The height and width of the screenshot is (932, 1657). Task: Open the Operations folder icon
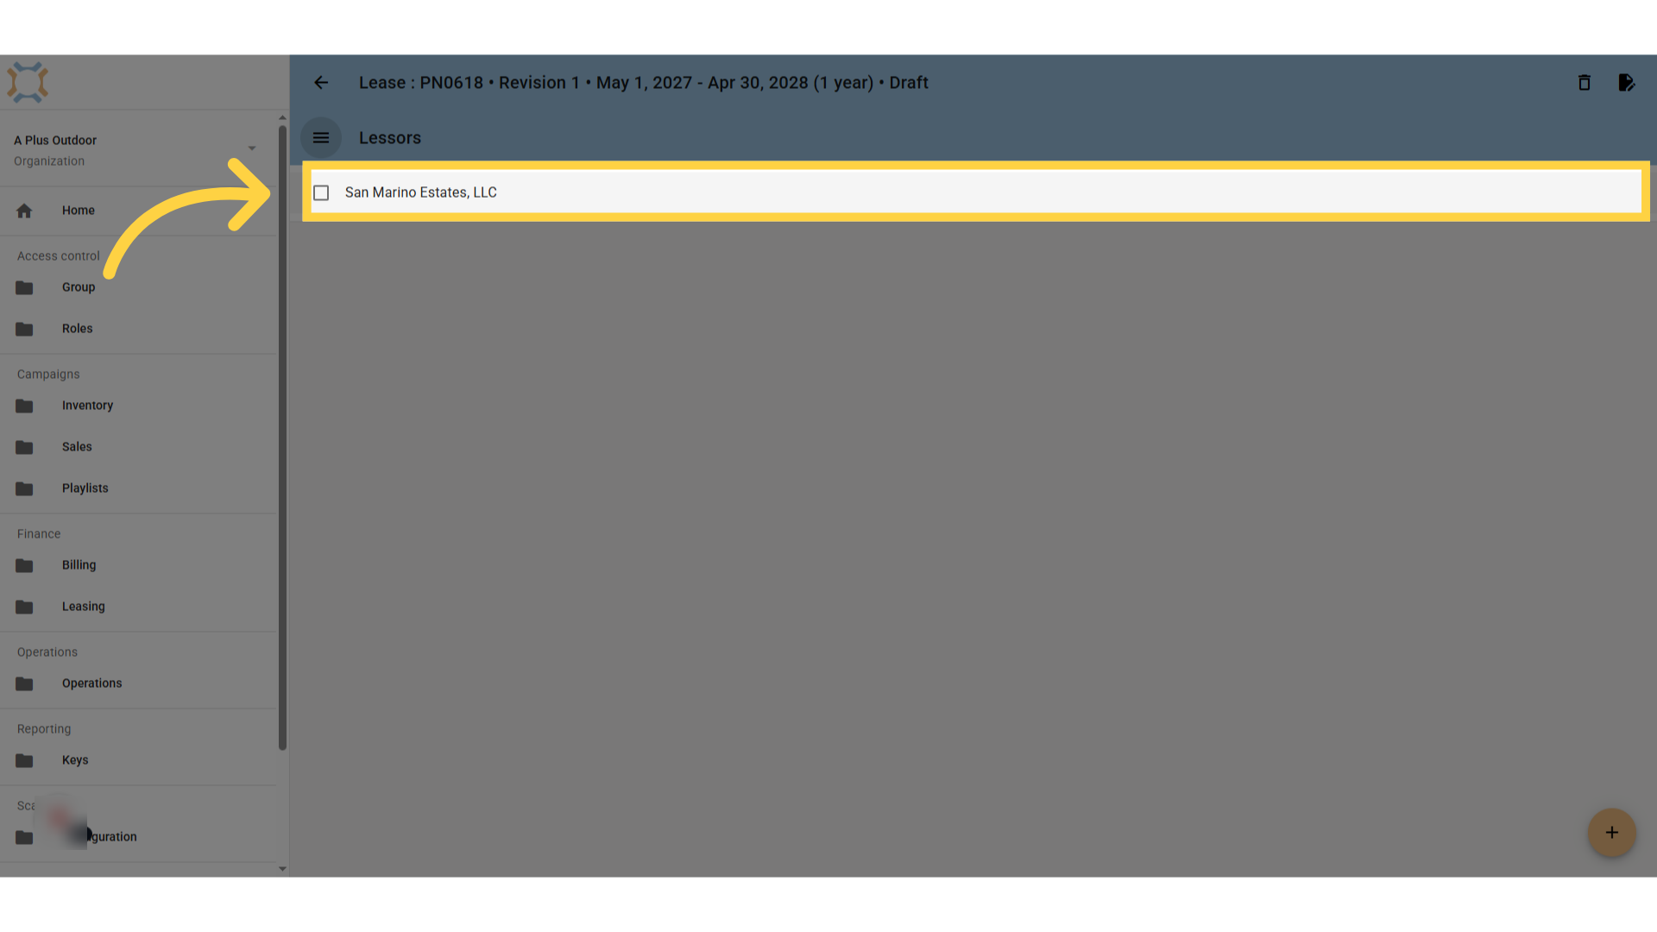(x=24, y=683)
